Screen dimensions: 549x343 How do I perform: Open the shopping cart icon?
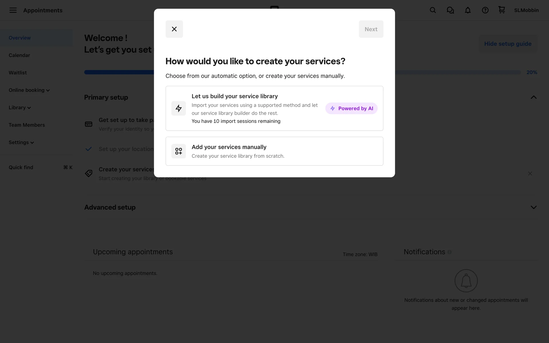pos(502,10)
